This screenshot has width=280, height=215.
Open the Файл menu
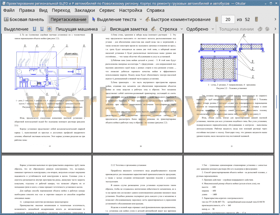point(9,10)
